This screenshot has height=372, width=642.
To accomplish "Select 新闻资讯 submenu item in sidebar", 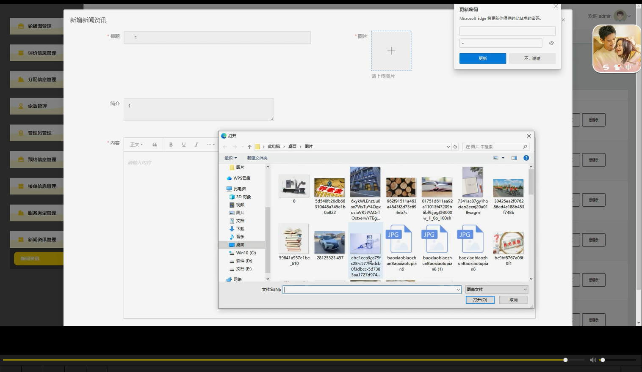I will [39, 259].
